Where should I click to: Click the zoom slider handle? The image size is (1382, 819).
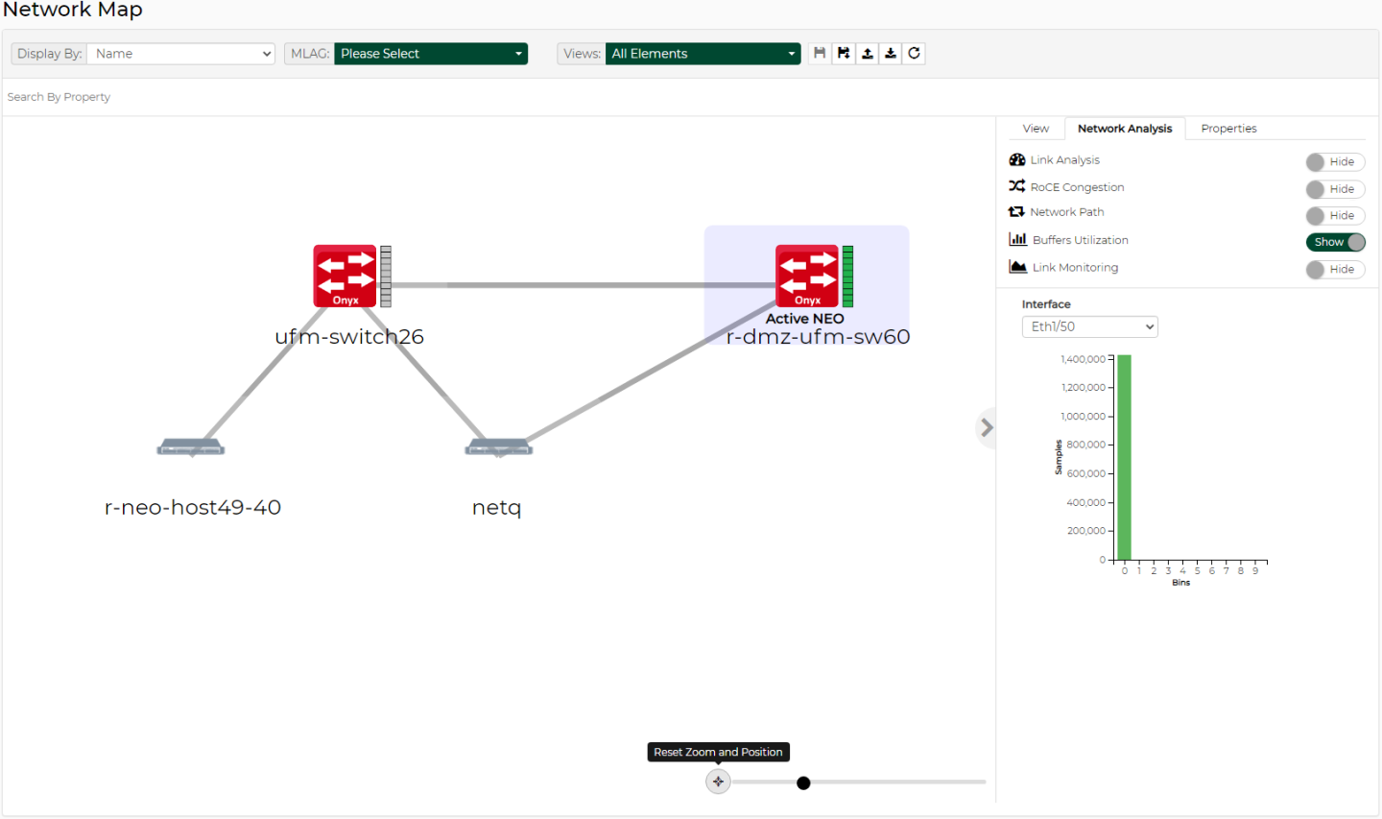(803, 783)
